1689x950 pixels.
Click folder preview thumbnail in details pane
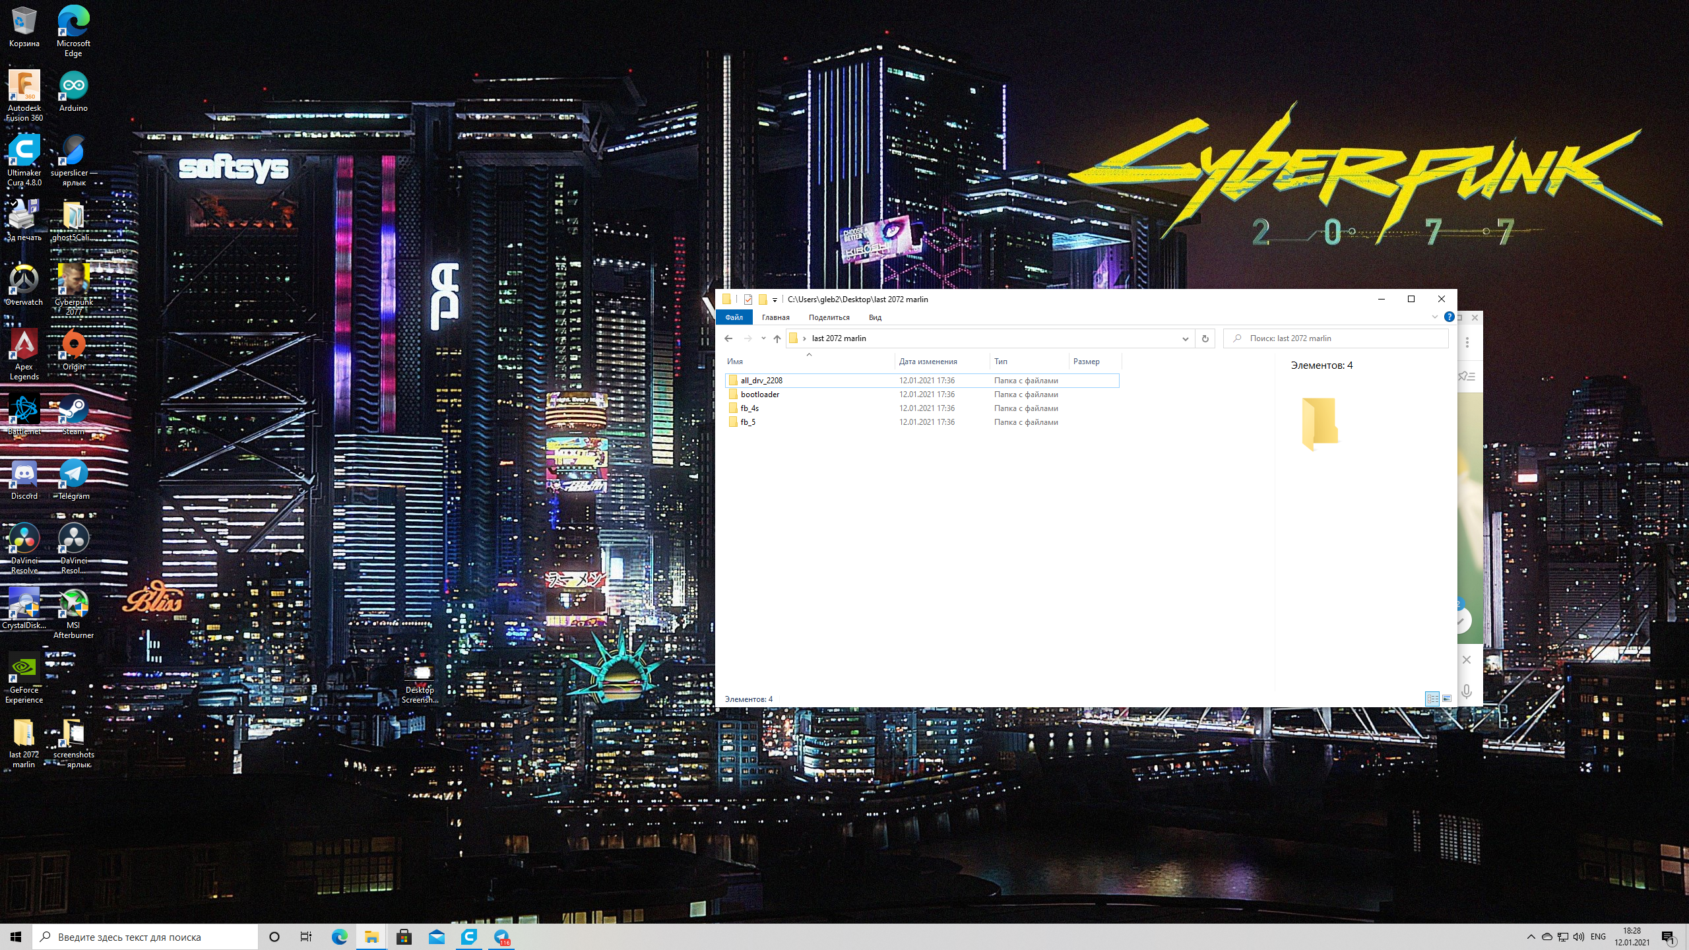(x=1321, y=424)
